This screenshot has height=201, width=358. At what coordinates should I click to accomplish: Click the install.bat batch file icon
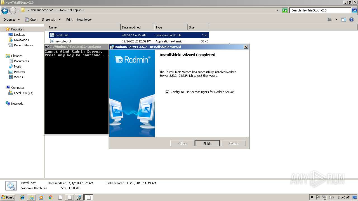tap(52, 35)
